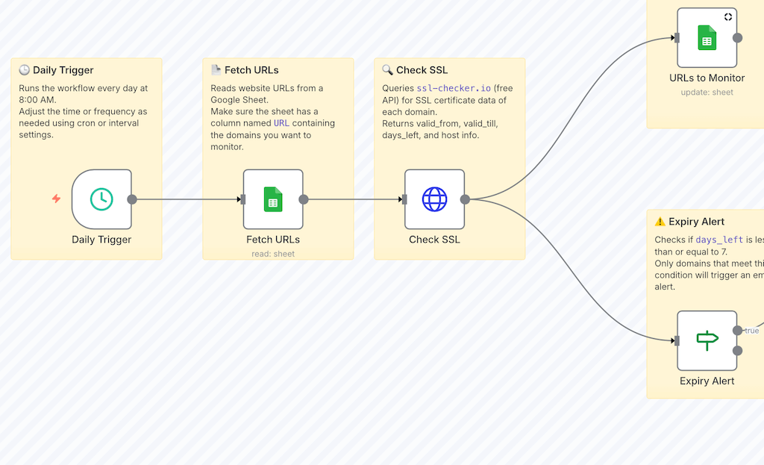Click the Check SSL output connector dot
Viewport: 764px width, 465px height.
[x=465, y=199]
